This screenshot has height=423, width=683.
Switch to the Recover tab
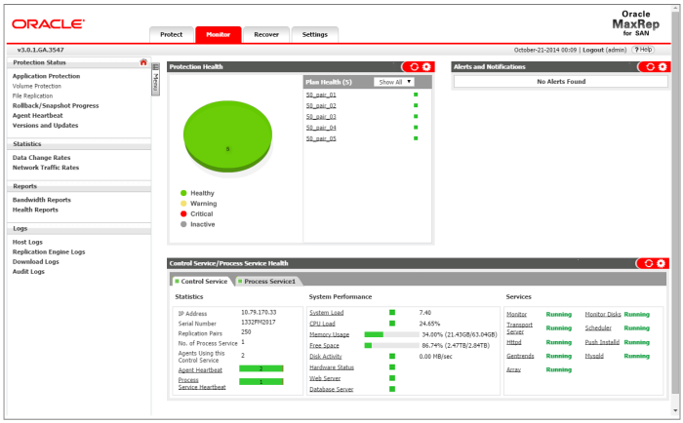pos(266,34)
